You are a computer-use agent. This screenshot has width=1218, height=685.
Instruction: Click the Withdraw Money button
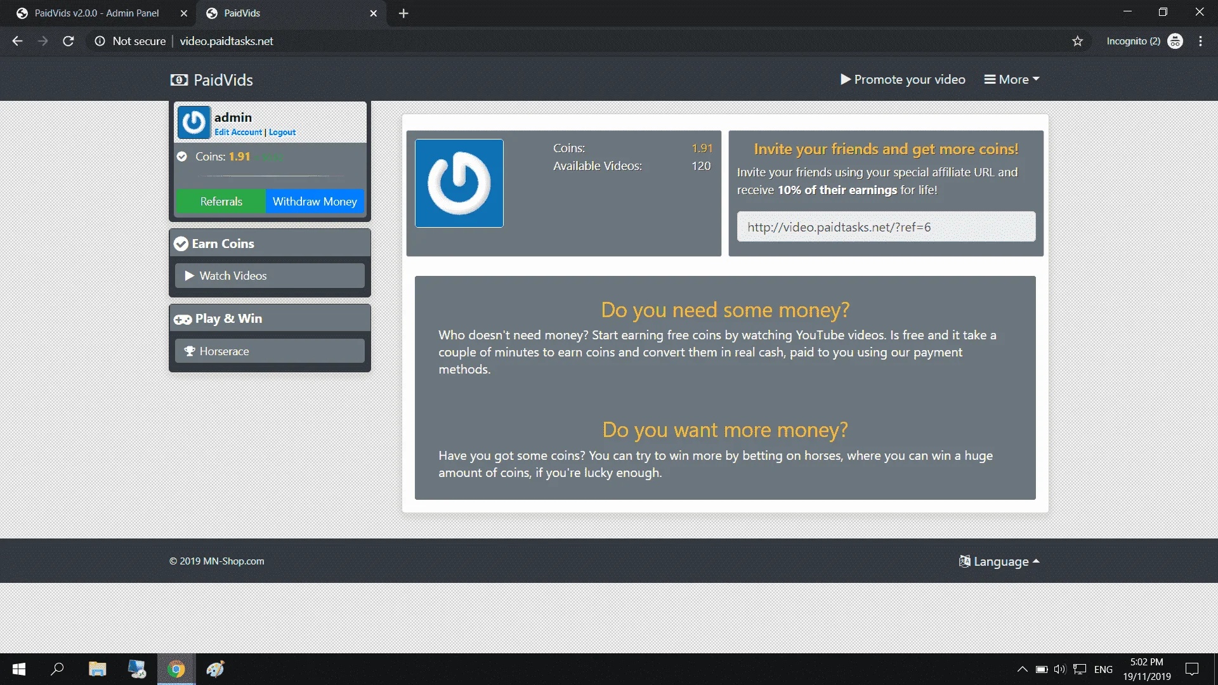coord(315,201)
